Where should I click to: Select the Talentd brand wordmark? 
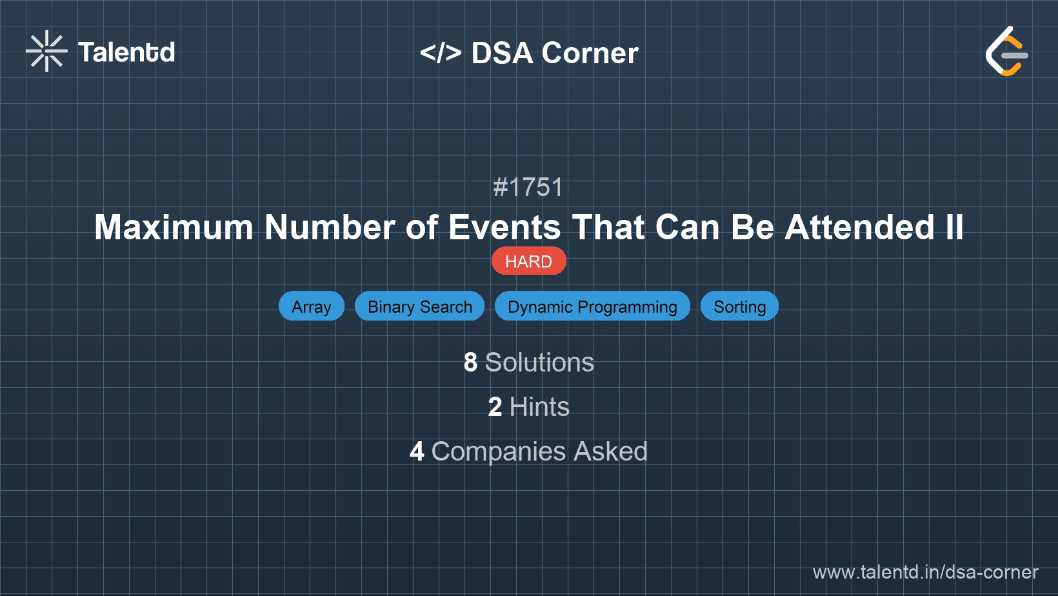point(126,52)
